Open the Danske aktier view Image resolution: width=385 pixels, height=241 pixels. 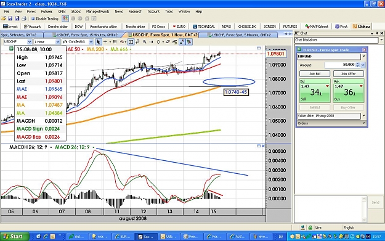[x=58, y=27]
